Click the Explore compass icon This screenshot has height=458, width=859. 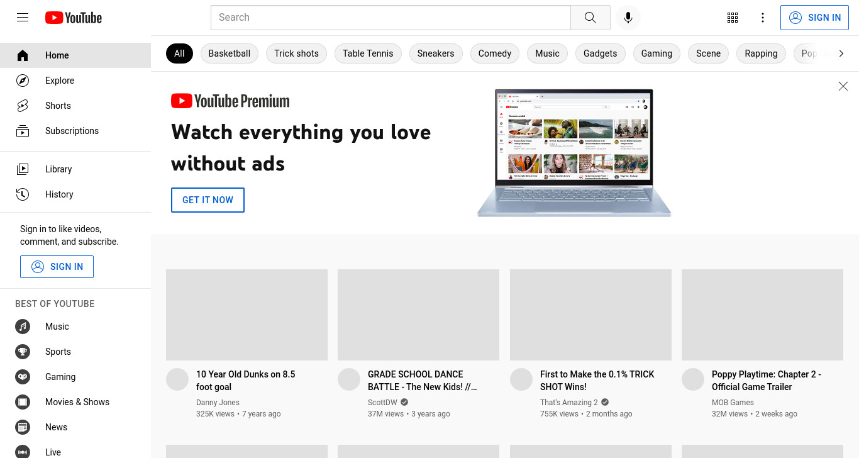coord(23,81)
